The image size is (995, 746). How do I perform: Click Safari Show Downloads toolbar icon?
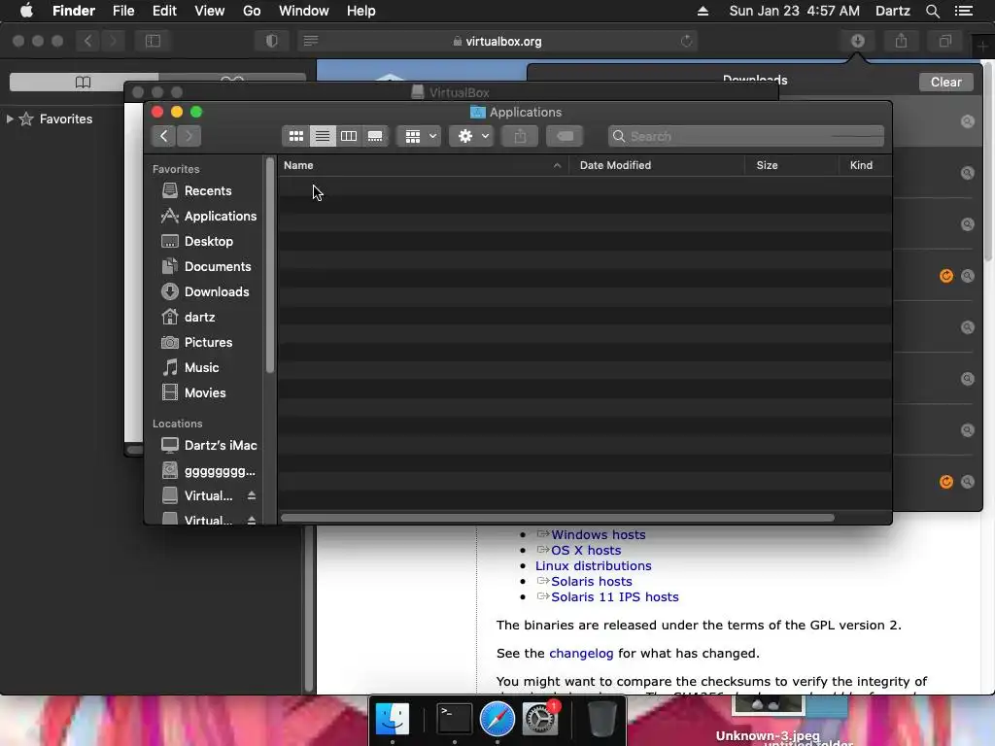coord(857,41)
